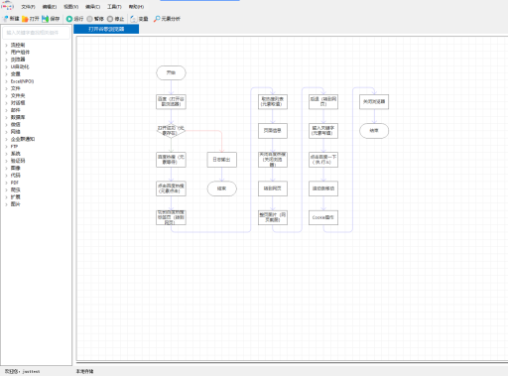
Task: Expand the Excel(NPOI) category chevron
Action: tap(6, 81)
